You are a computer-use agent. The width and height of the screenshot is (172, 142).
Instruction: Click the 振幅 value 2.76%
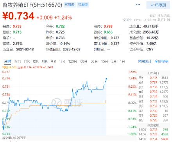click(18, 44)
